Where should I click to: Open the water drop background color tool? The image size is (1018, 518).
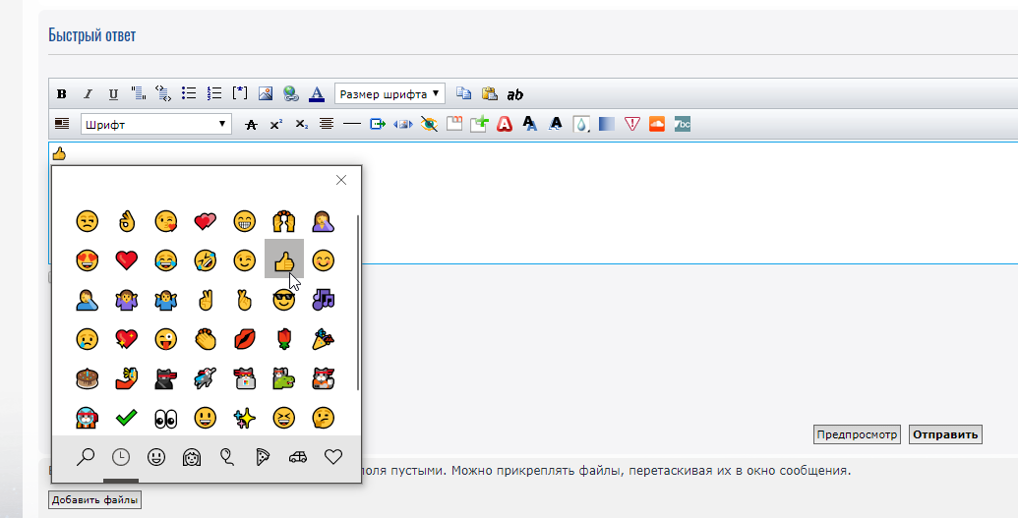pos(581,123)
